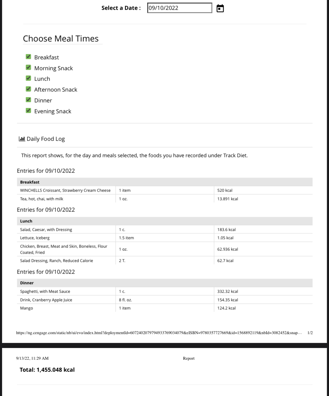
Task: Click the ng.cengage.com URL in the footer
Action: click(159, 333)
